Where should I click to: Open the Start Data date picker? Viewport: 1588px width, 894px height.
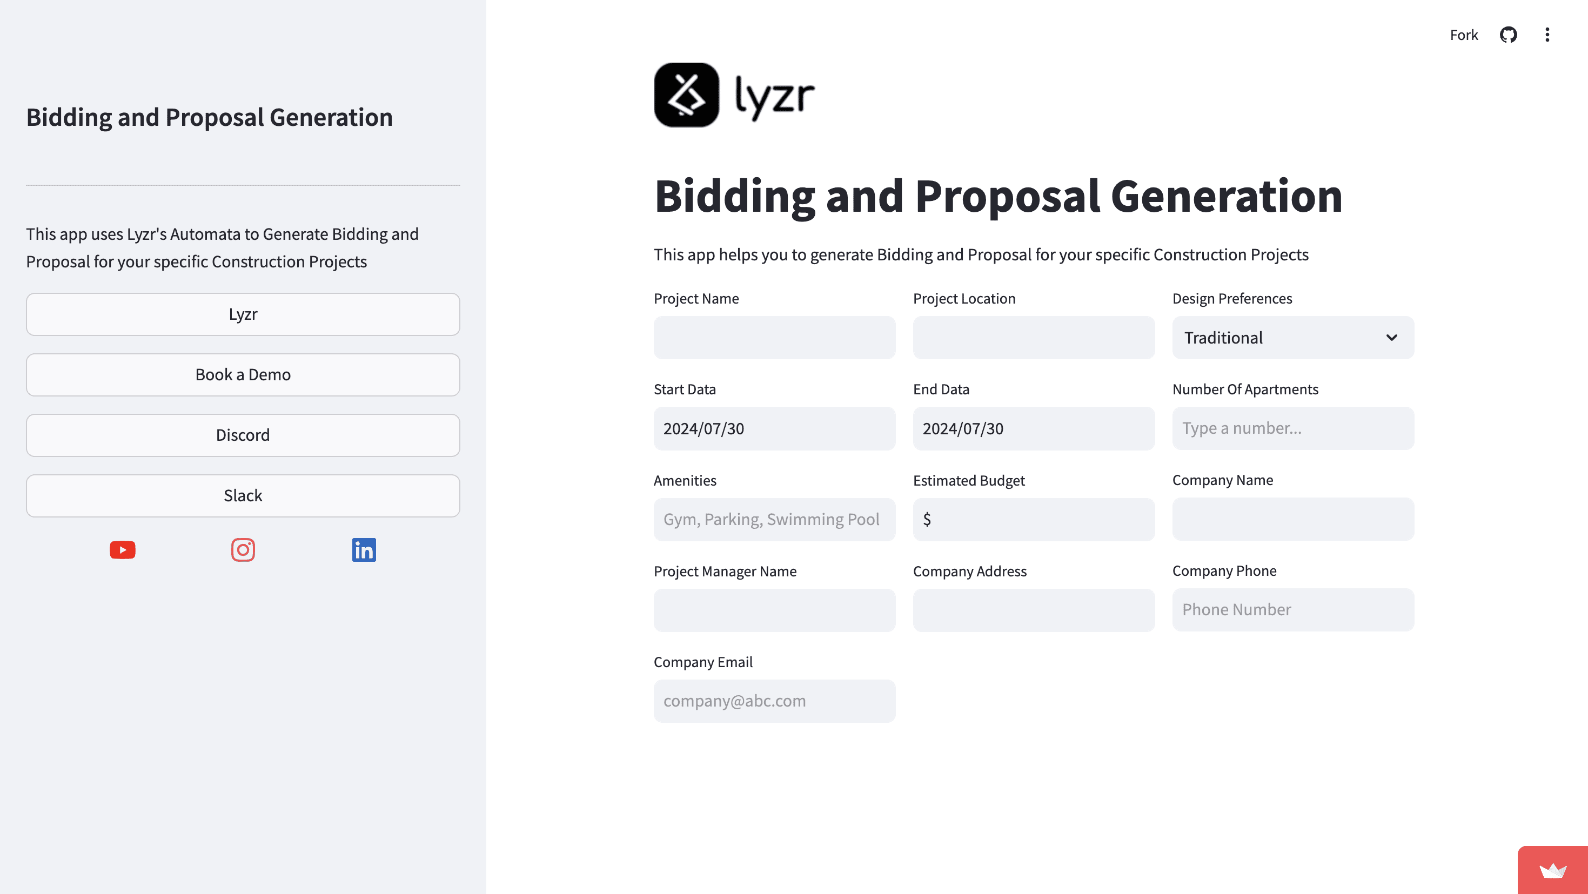click(774, 428)
